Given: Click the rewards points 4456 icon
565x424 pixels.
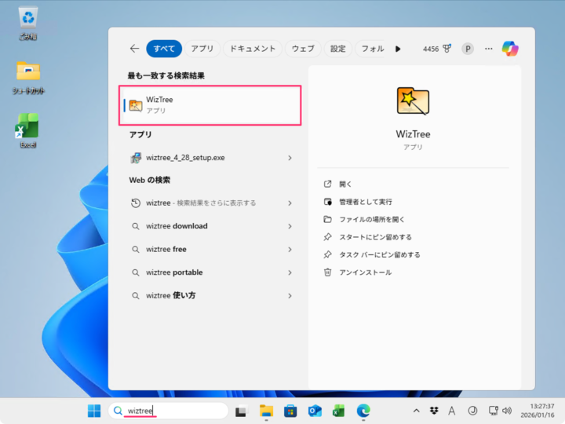Looking at the screenshot, I should pos(437,49).
